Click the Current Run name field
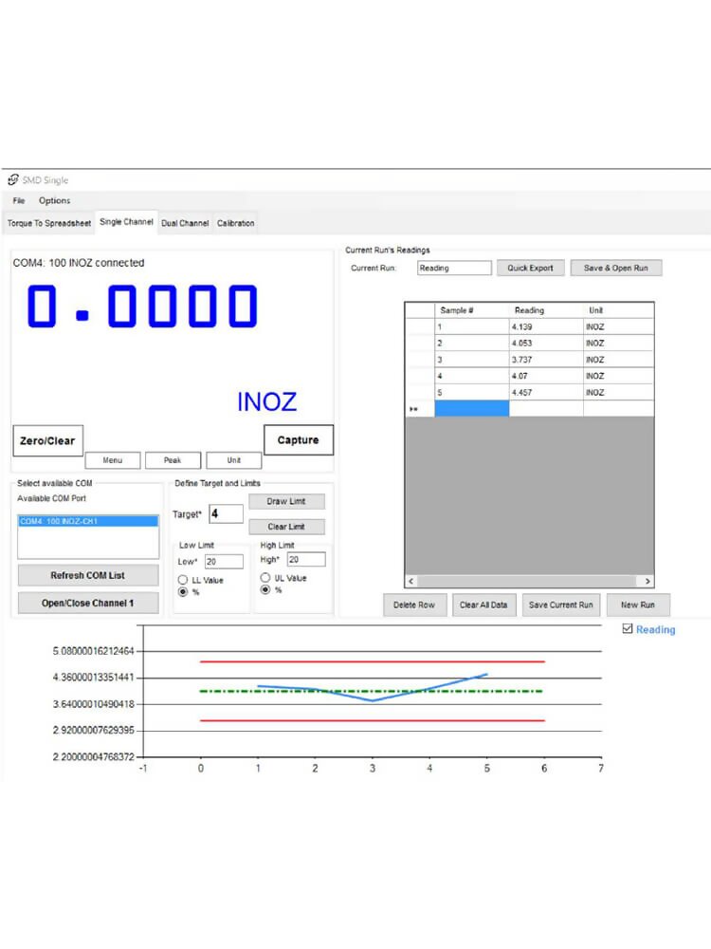This screenshot has height=949, width=711. 454,268
